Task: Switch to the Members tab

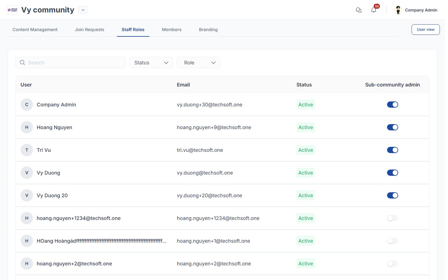Action: point(172,30)
